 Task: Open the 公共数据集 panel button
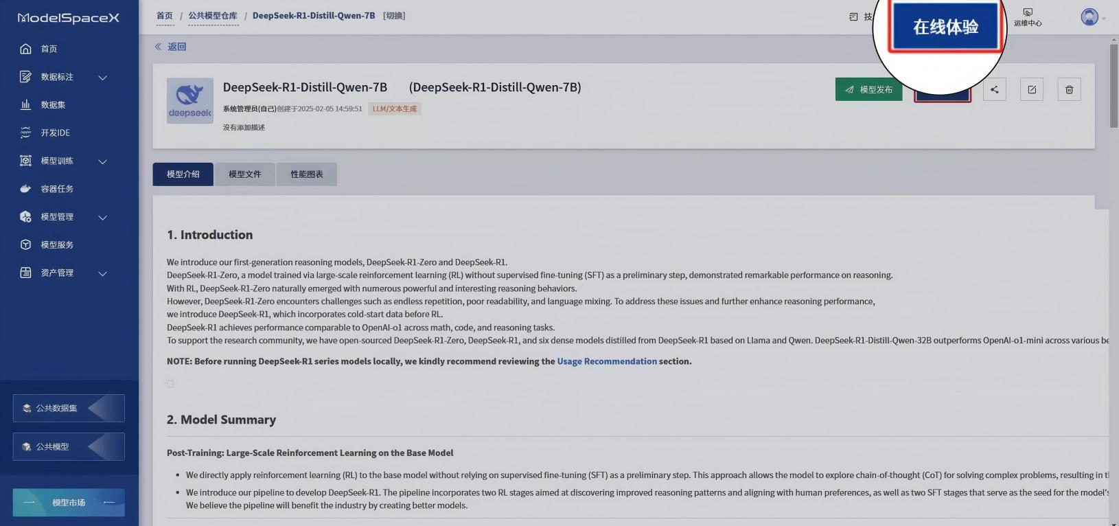(x=69, y=408)
